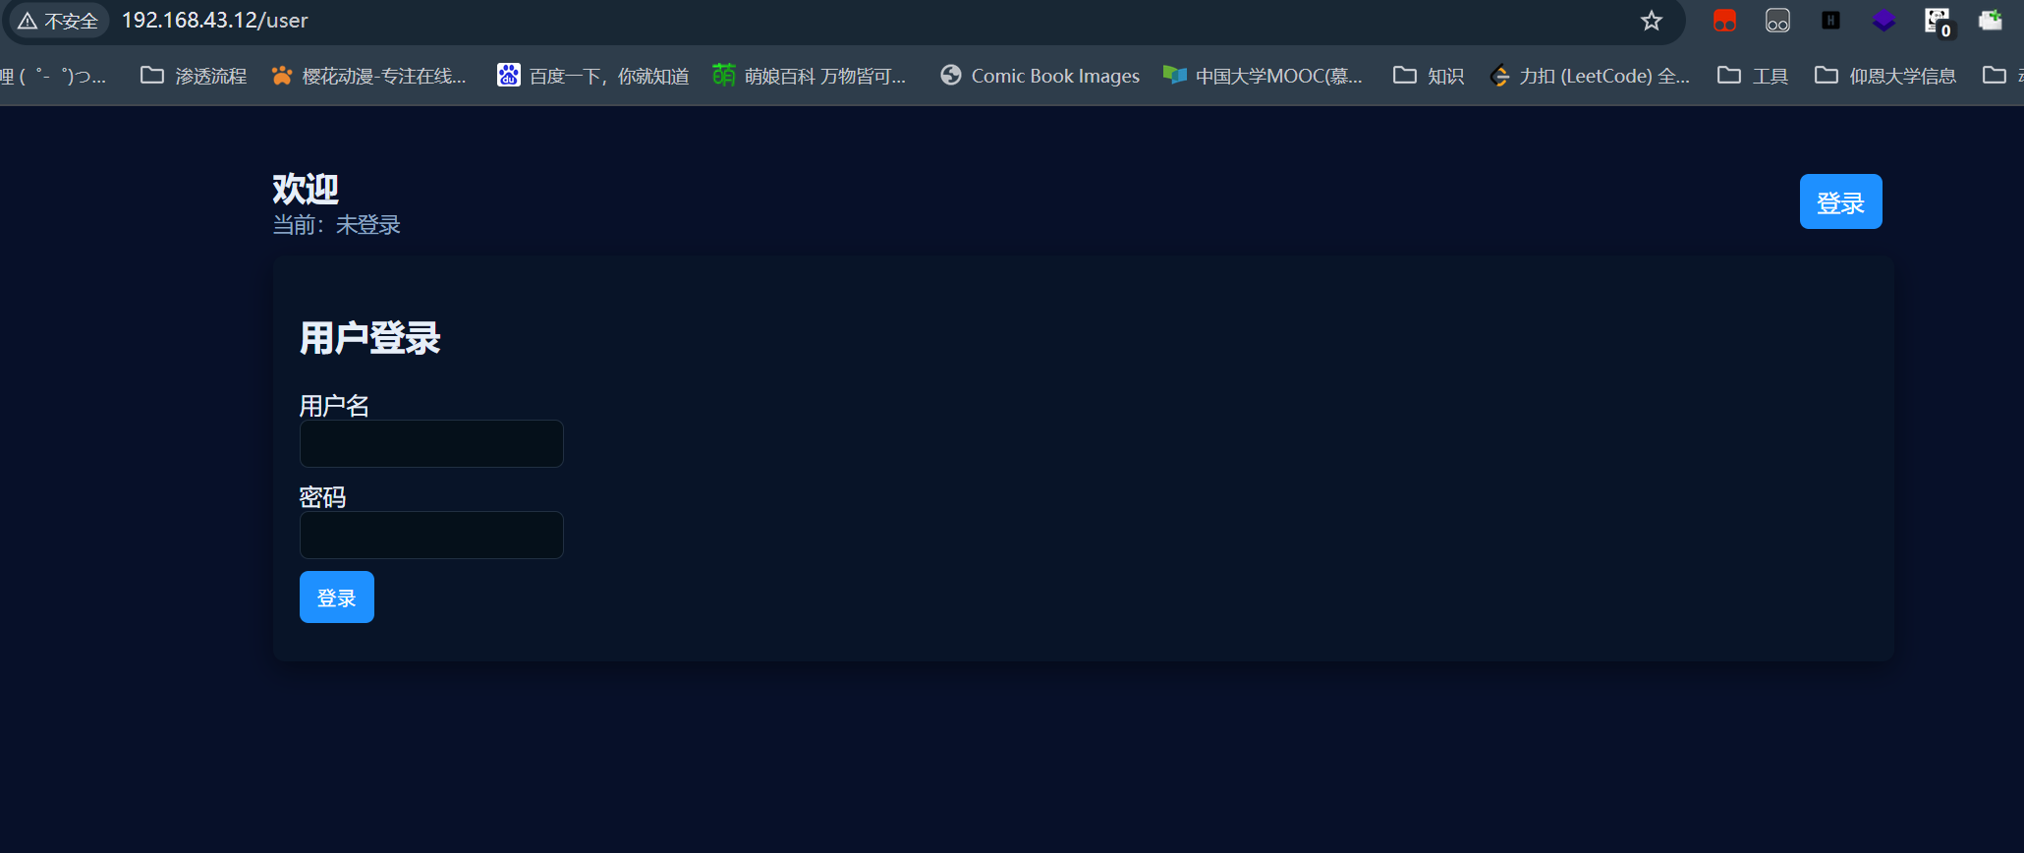Click the URL 192.168.43.12/user in address bar
This screenshot has width=2024, height=853.
point(215,21)
